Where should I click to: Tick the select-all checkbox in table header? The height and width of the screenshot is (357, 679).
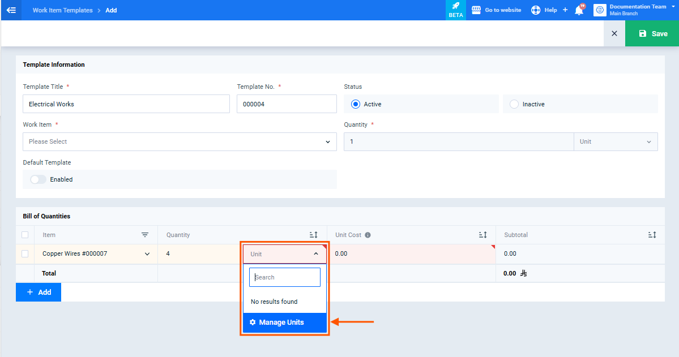pyautogui.click(x=25, y=235)
